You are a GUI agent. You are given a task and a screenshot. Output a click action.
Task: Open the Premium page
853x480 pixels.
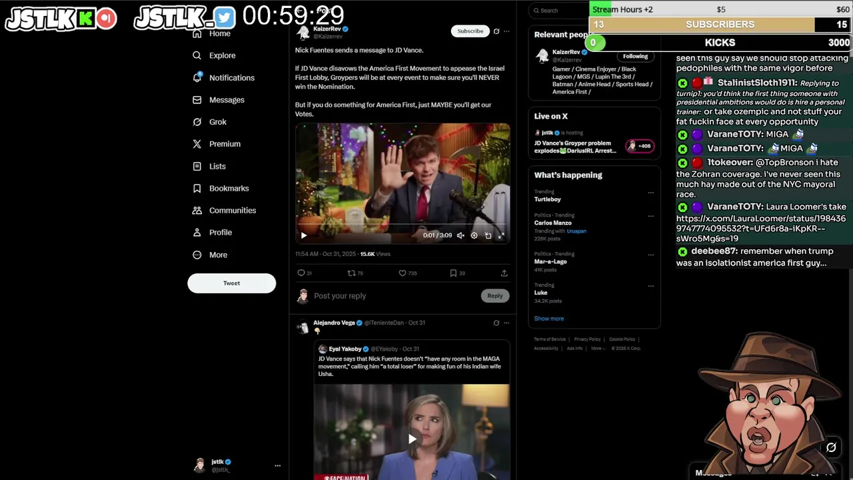coord(216,144)
